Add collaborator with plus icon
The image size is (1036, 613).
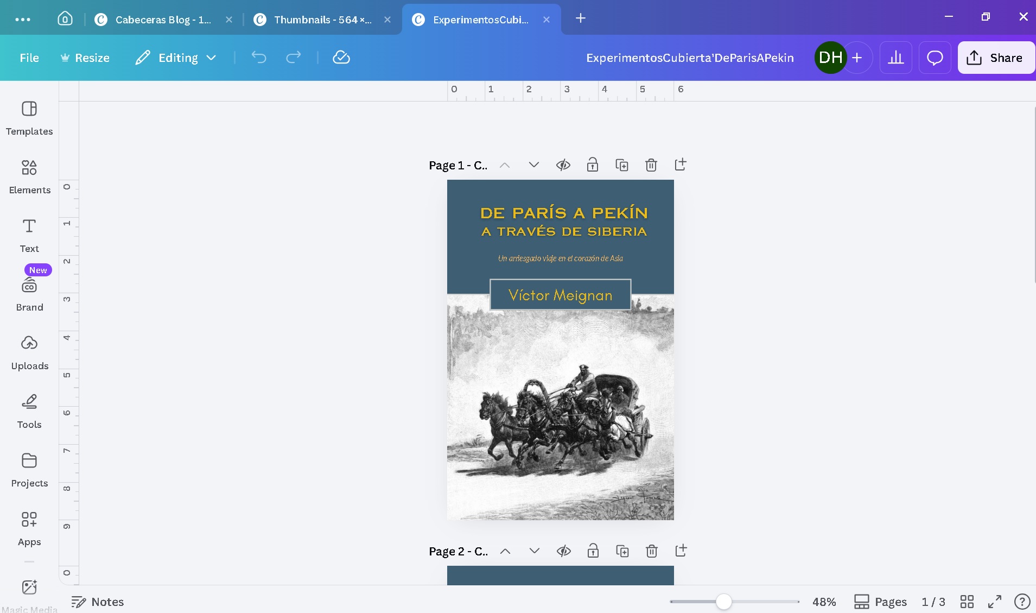coord(857,58)
